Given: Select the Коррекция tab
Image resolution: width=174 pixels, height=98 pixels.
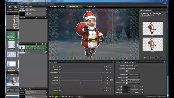Looking at the screenshot, I should [74, 6].
